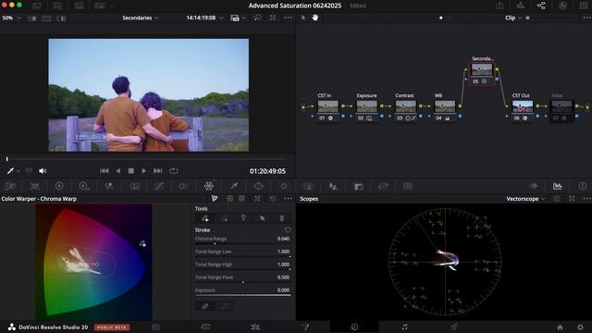Screen dimensions: 592x333
Task: Toggle the Scopes panel button
Action: (x=557, y=186)
